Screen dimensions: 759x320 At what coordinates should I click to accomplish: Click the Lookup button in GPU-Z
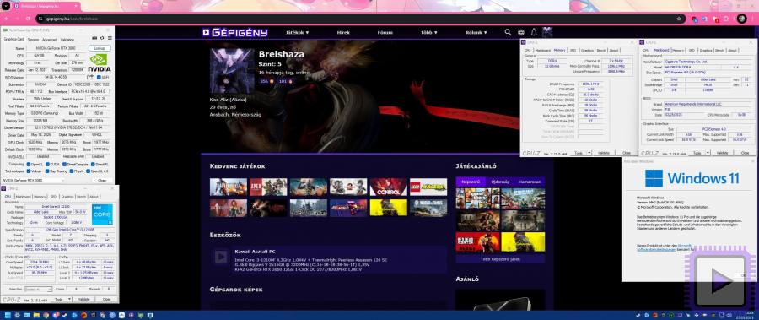[x=100, y=48]
